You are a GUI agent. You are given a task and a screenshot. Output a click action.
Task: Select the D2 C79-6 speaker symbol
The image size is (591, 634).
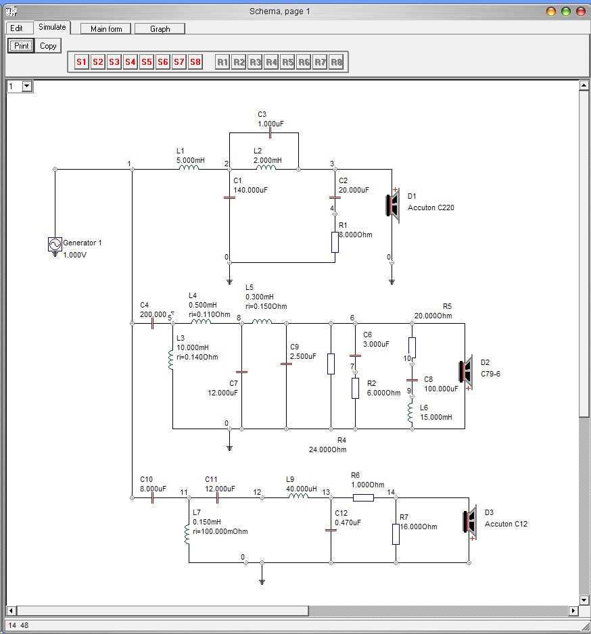click(466, 371)
